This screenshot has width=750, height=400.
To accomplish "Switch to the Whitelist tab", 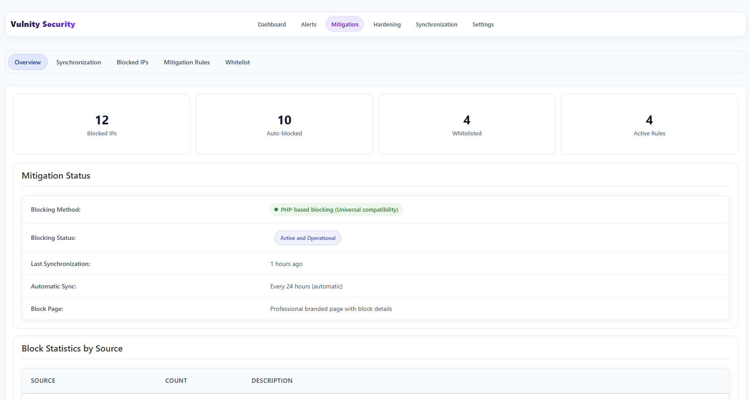I will click(x=237, y=62).
